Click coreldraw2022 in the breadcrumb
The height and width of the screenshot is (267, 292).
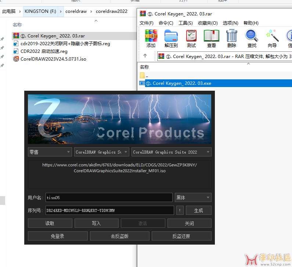pyautogui.click(x=112, y=11)
